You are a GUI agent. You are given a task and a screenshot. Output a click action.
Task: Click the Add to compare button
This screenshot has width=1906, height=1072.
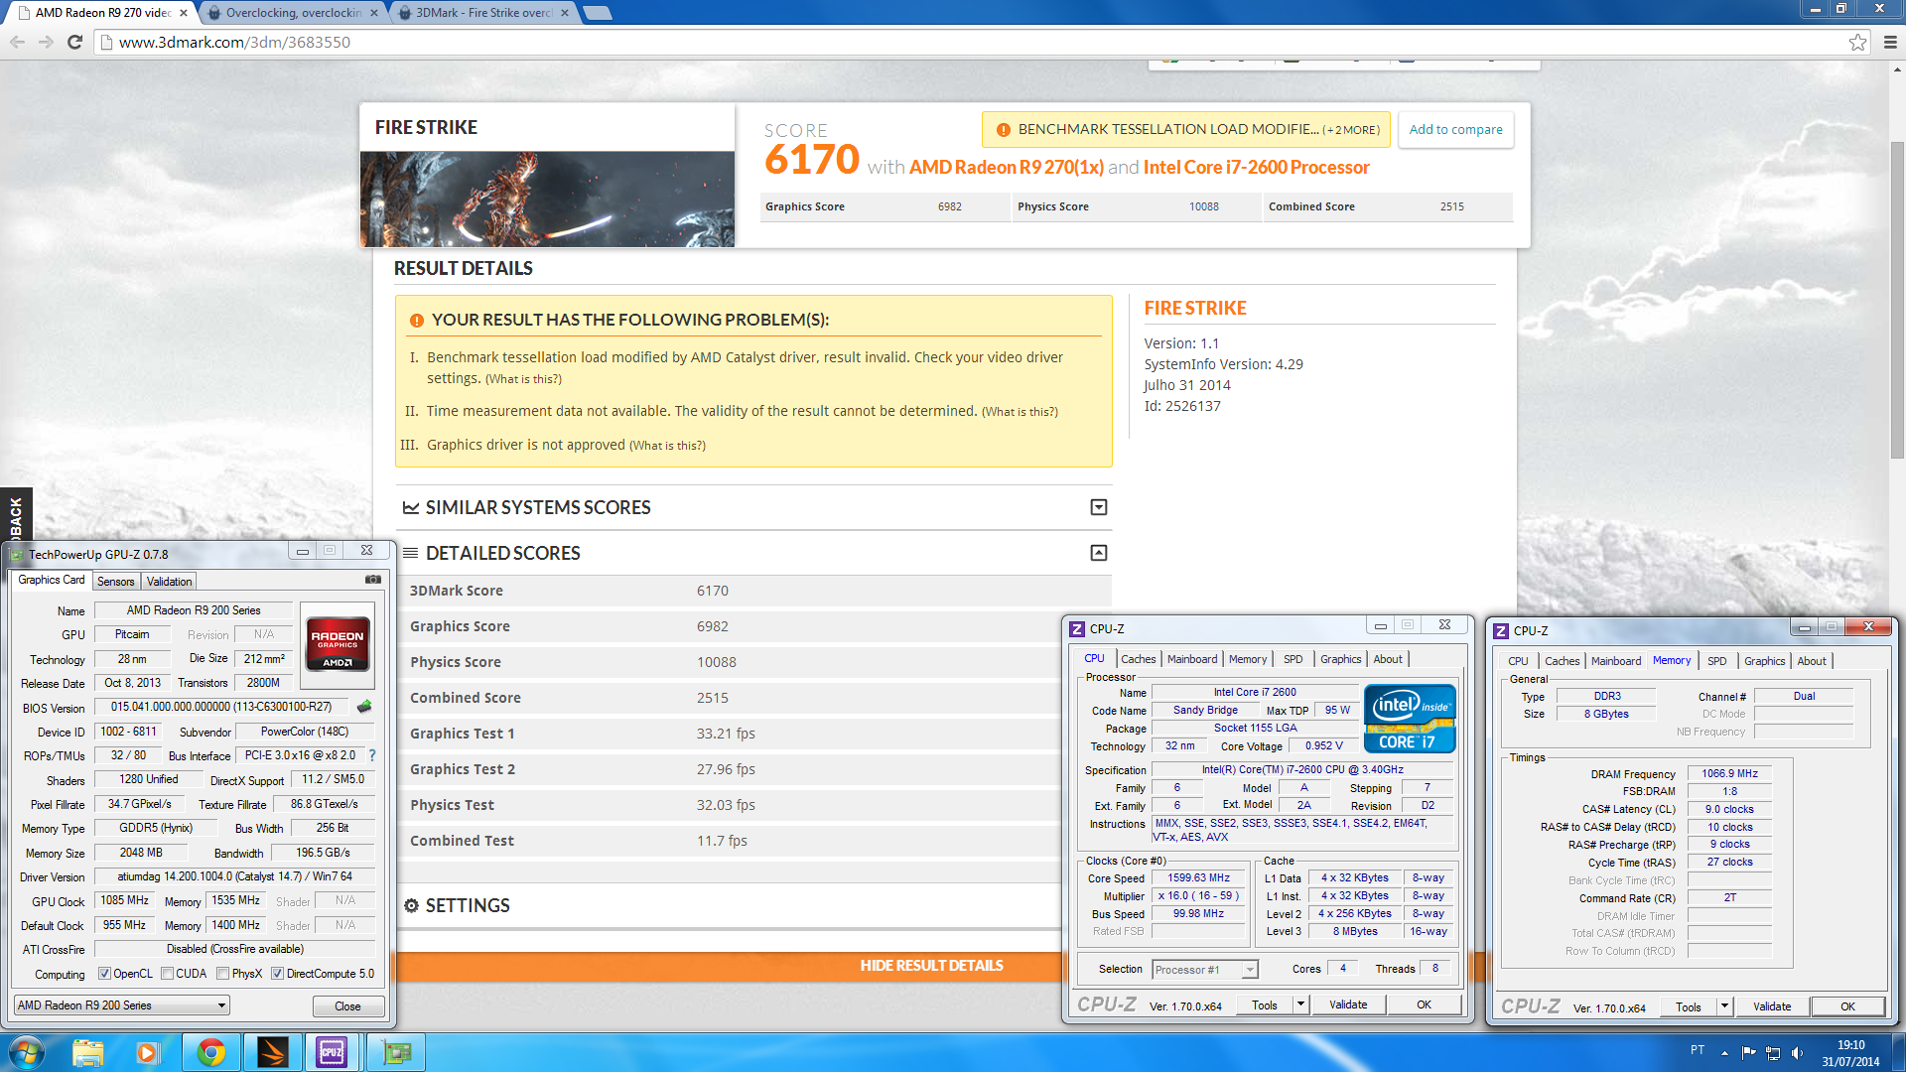[1455, 130]
